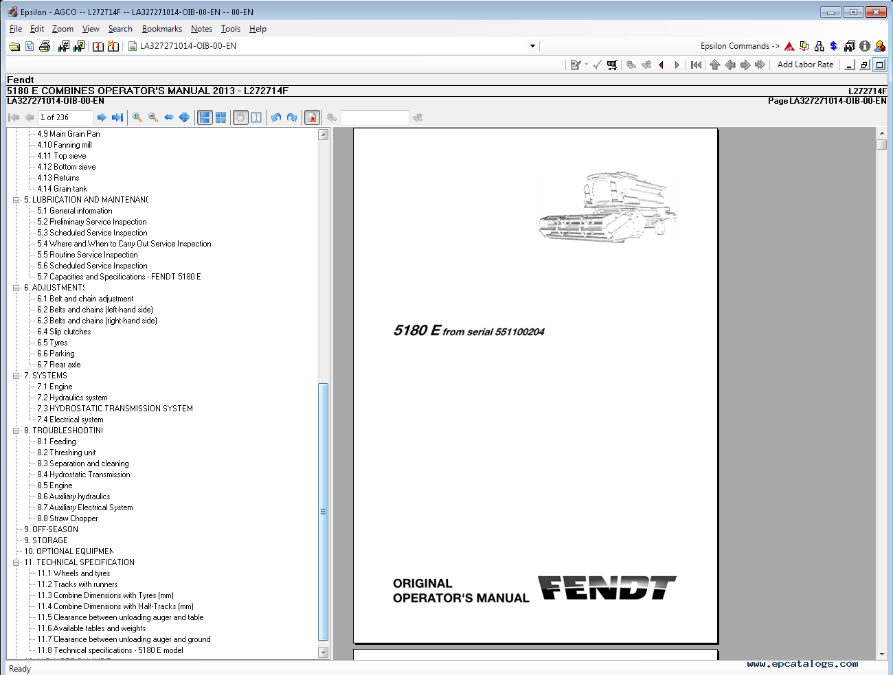This screenshot has height=675, width=893.
Task: Open the document selector dropdown
Action: tap(532, 46)
